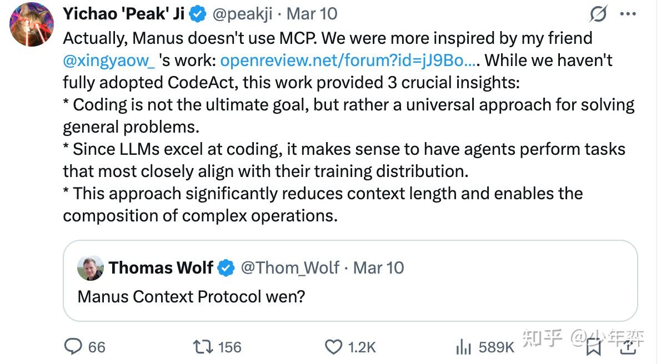This screenshot has width=661, height=364.
Task: Click the Yichao 'Peak' Ji display name
Action: click(124, 14)
